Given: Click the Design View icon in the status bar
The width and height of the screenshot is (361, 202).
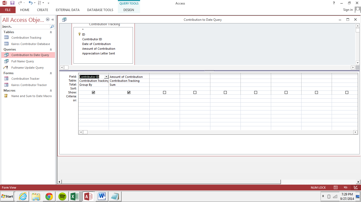Looking at the screenshot, I should (355, 188).
